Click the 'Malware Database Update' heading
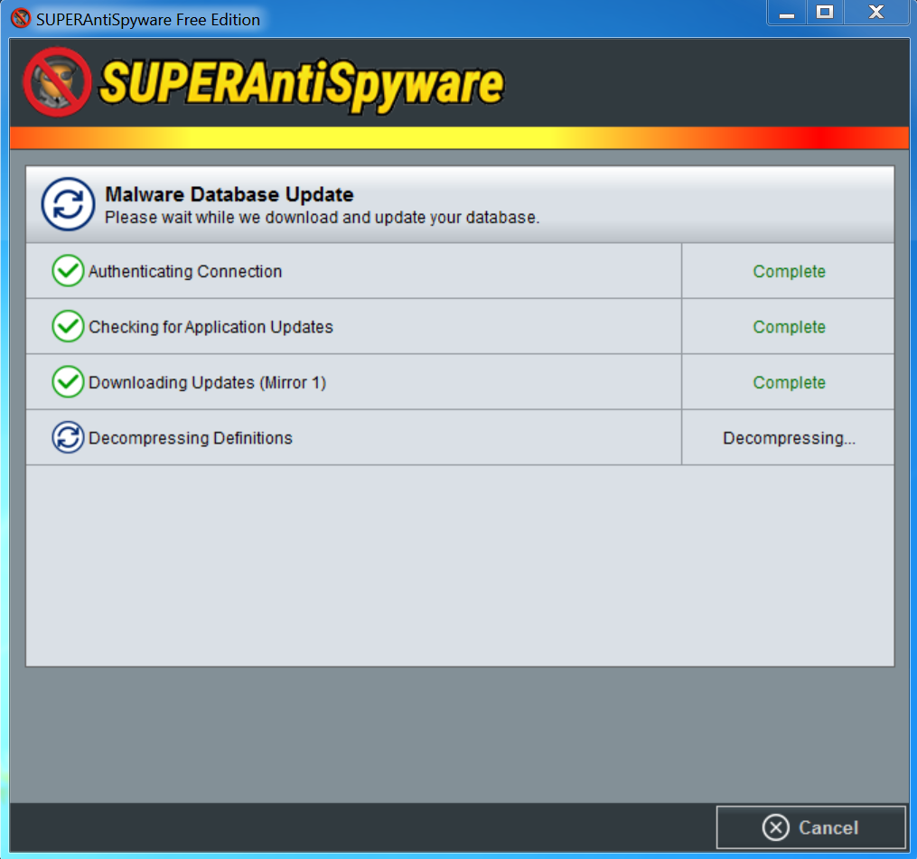 229,194
